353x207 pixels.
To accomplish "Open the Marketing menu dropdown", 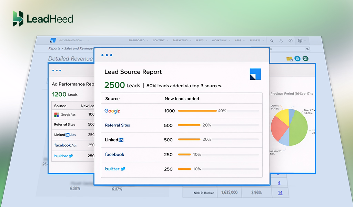I will tap(181, 40).
